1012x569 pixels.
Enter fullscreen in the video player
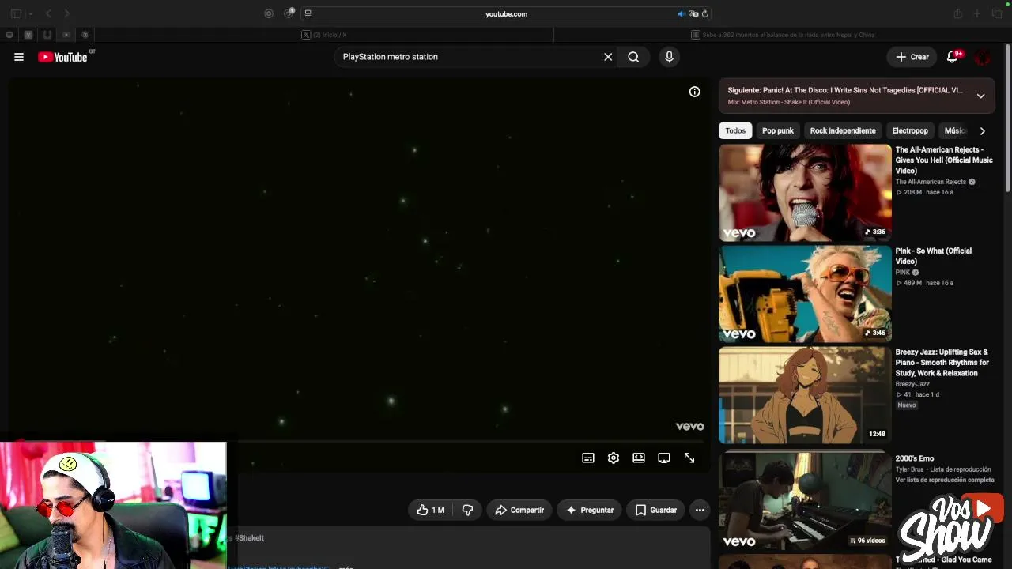689,458
